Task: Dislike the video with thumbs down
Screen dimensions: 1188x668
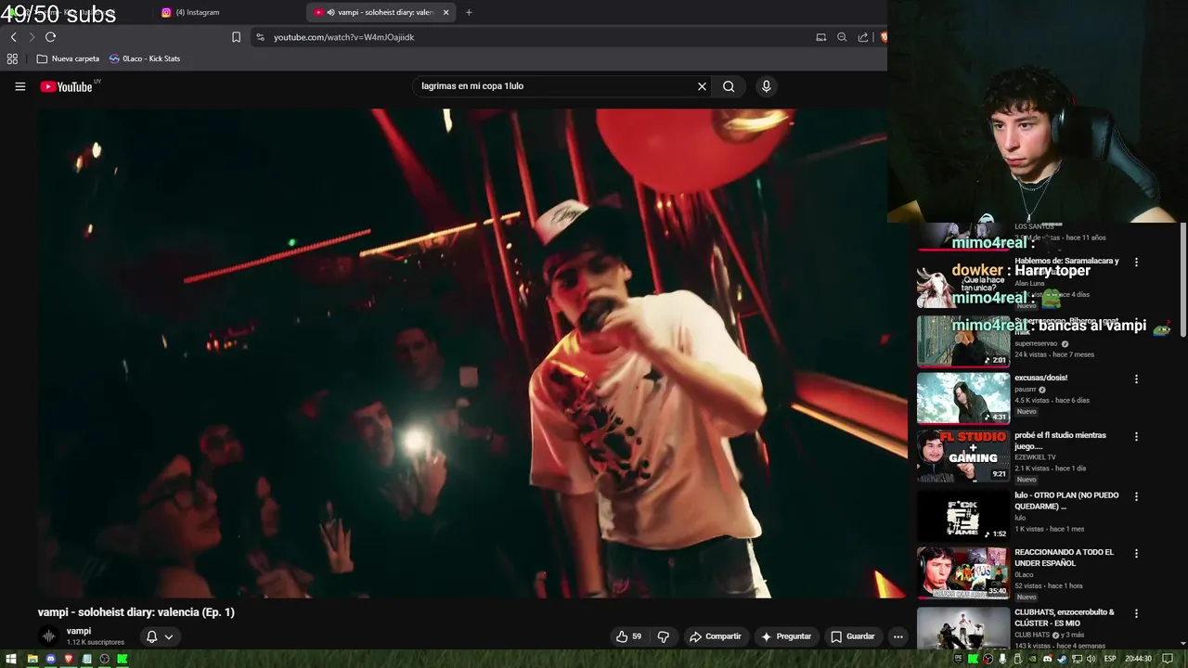Action: pyautogui.click(x=663, y=636)
